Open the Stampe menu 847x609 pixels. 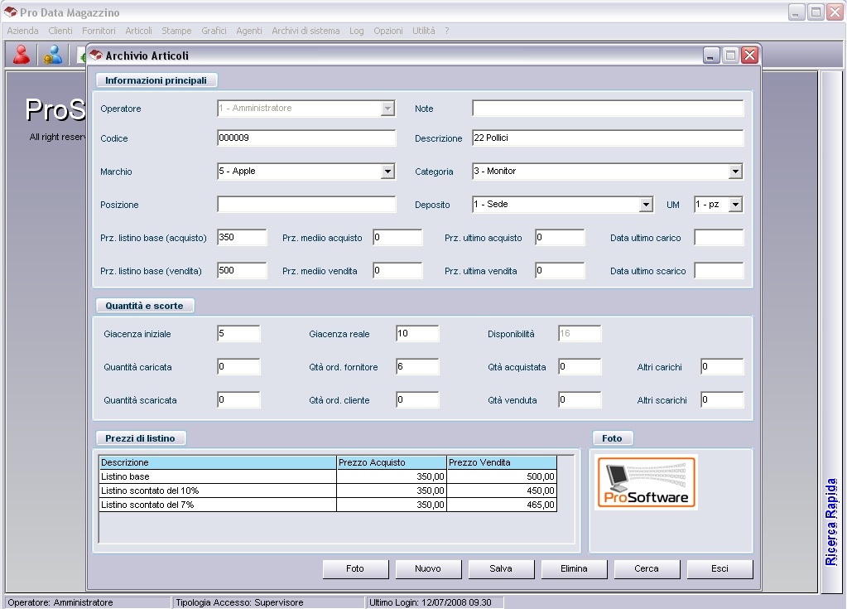[176, 30]
